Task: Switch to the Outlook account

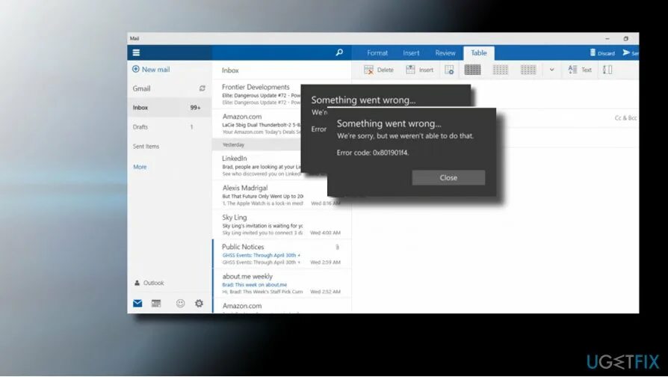Action: point(149,283)
